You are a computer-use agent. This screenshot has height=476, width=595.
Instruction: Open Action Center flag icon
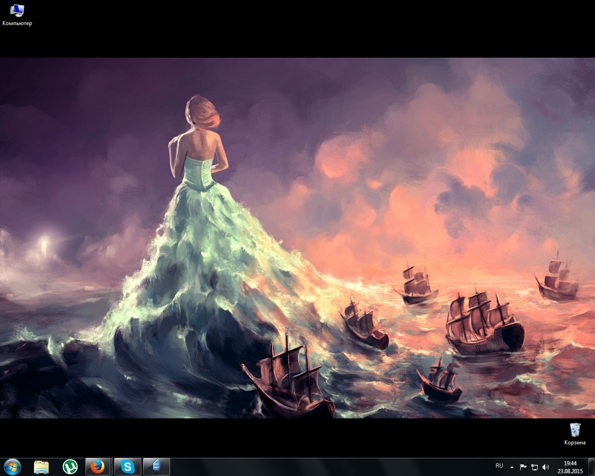(x=523, y=467)
